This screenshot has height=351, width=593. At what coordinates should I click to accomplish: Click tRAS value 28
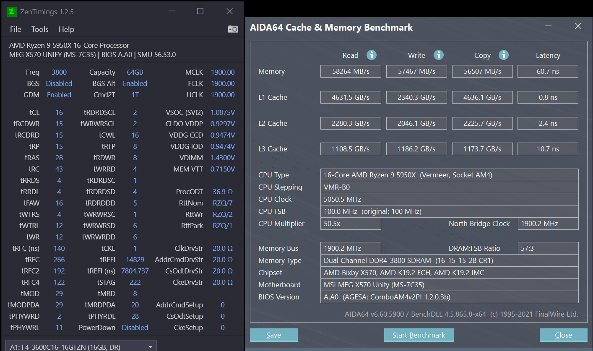pyautogui.click(x=59, y=158)
